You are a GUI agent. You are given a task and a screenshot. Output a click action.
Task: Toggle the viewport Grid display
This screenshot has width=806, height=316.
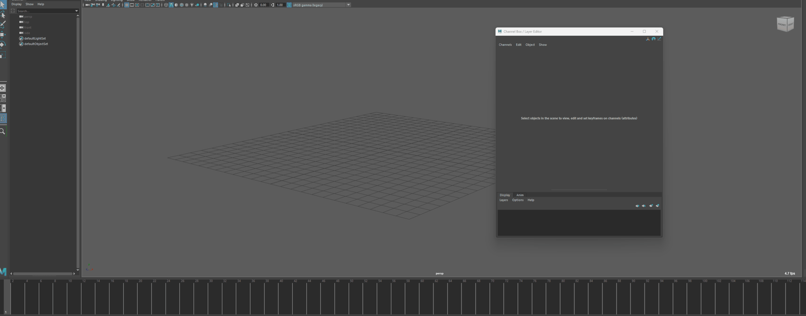(x=127, y=5)
